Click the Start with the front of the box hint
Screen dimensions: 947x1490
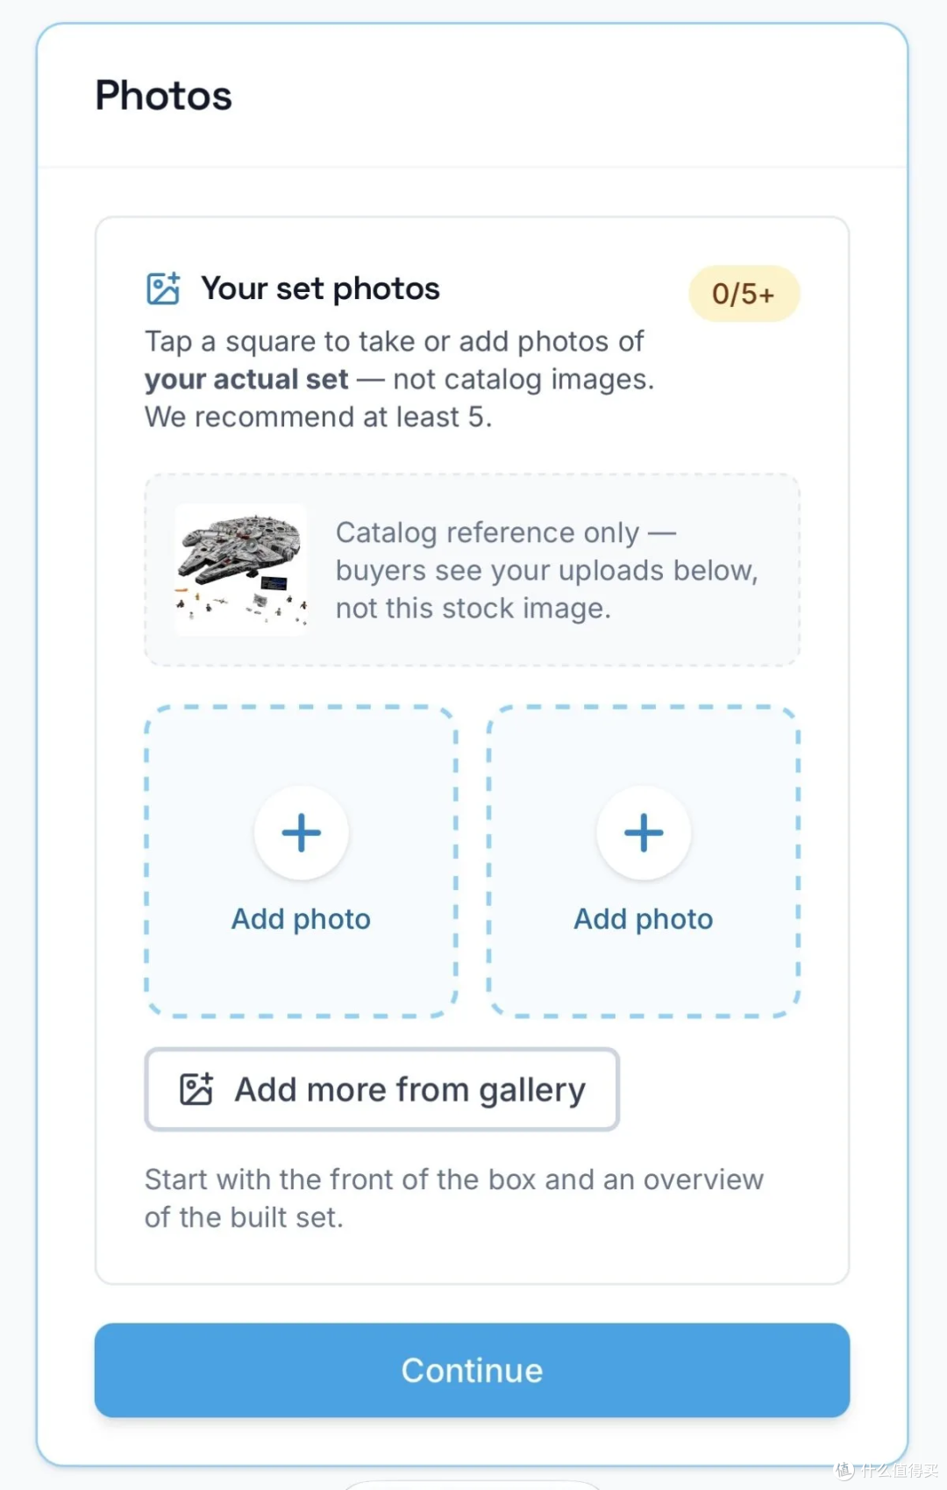point(454,1199)
